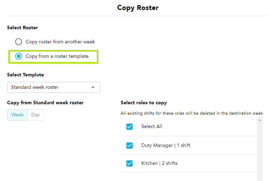Image resolution: width=271 pixels, height=181 pixels.
Task: Click the Copy Roster dialog title
Action: coord(138,8)
